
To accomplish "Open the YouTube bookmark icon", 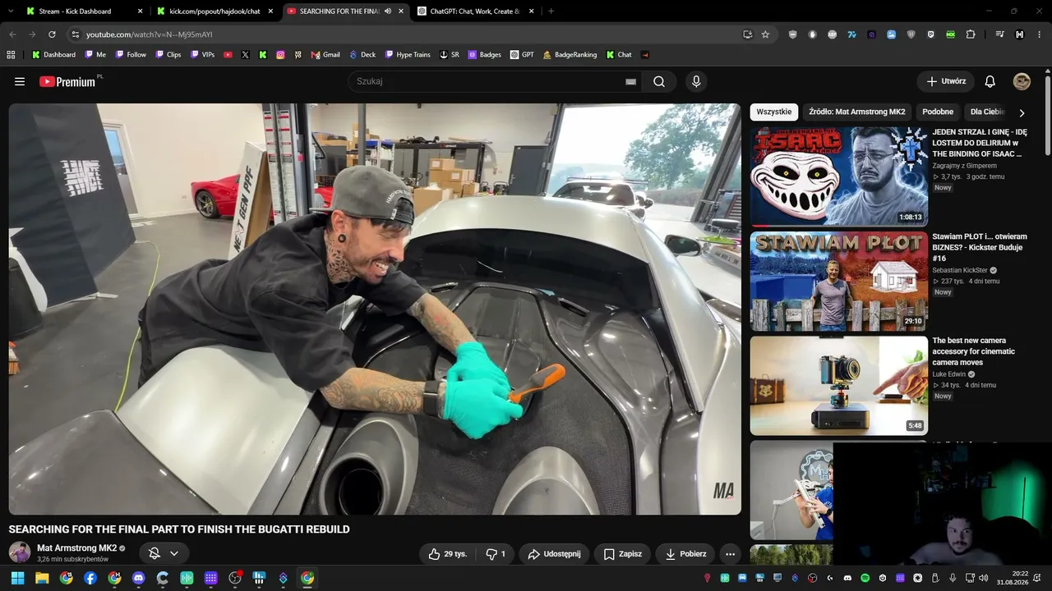I will 228,55.
